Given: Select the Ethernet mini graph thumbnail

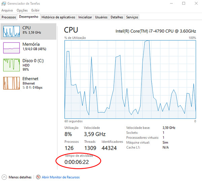Looking at the screenshot, I should click(11, 83).
